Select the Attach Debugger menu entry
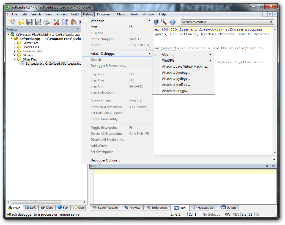This screenshot has width=285, height=225. [117, 54]
